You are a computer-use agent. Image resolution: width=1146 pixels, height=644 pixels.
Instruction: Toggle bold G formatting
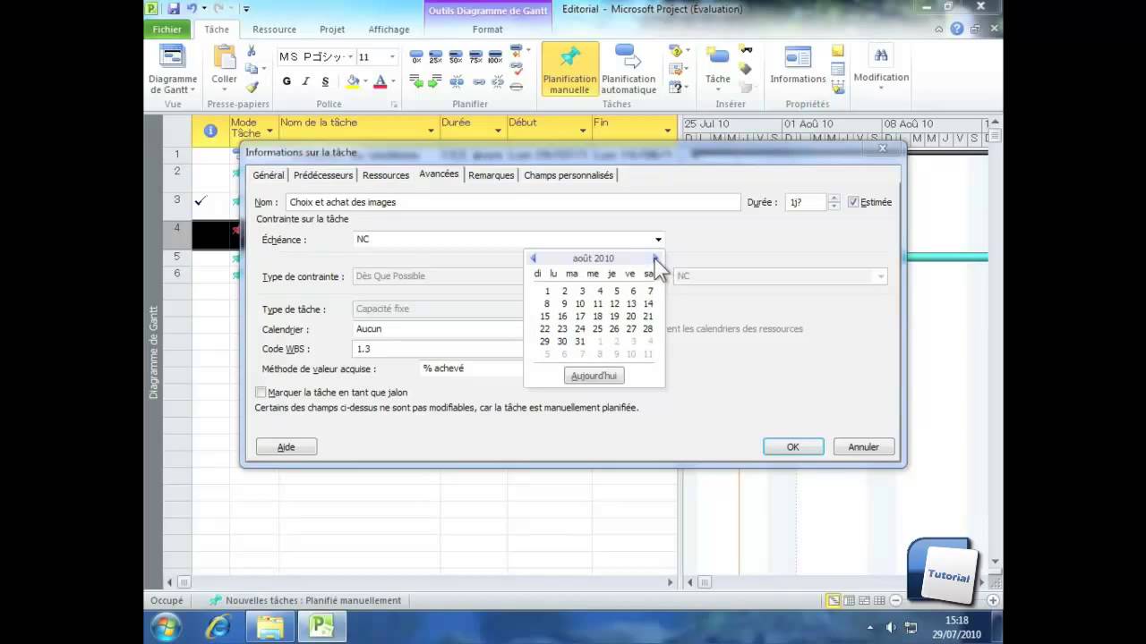pyautogui.click(x=286, y=81)
